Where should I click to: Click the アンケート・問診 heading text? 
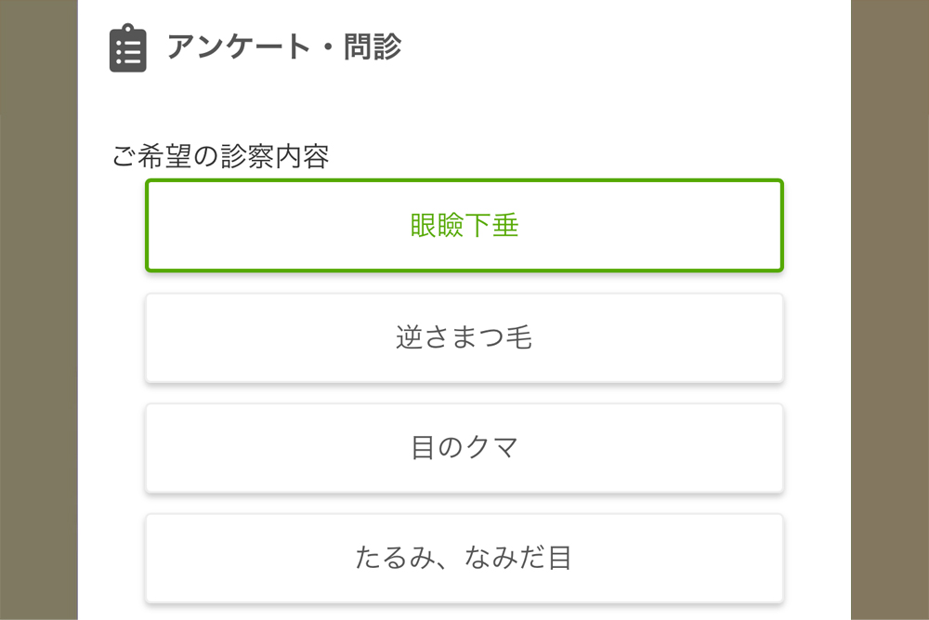(284, 46)
